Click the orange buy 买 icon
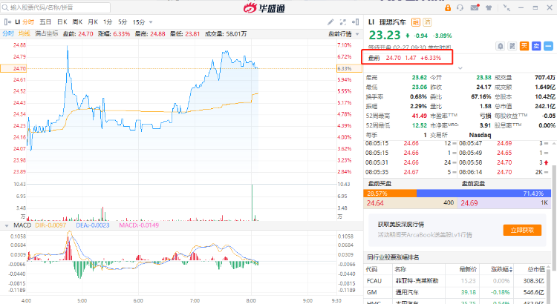The image size is (557, 304). 524,46
